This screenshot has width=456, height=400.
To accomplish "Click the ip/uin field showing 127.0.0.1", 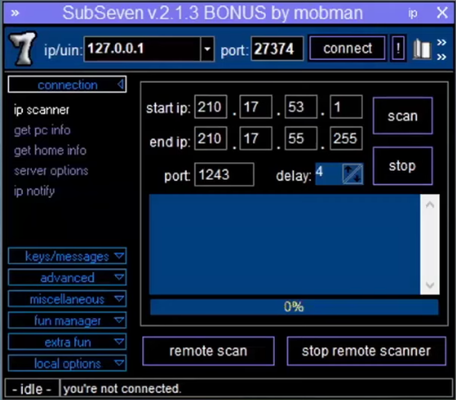I will pos(142,49).
